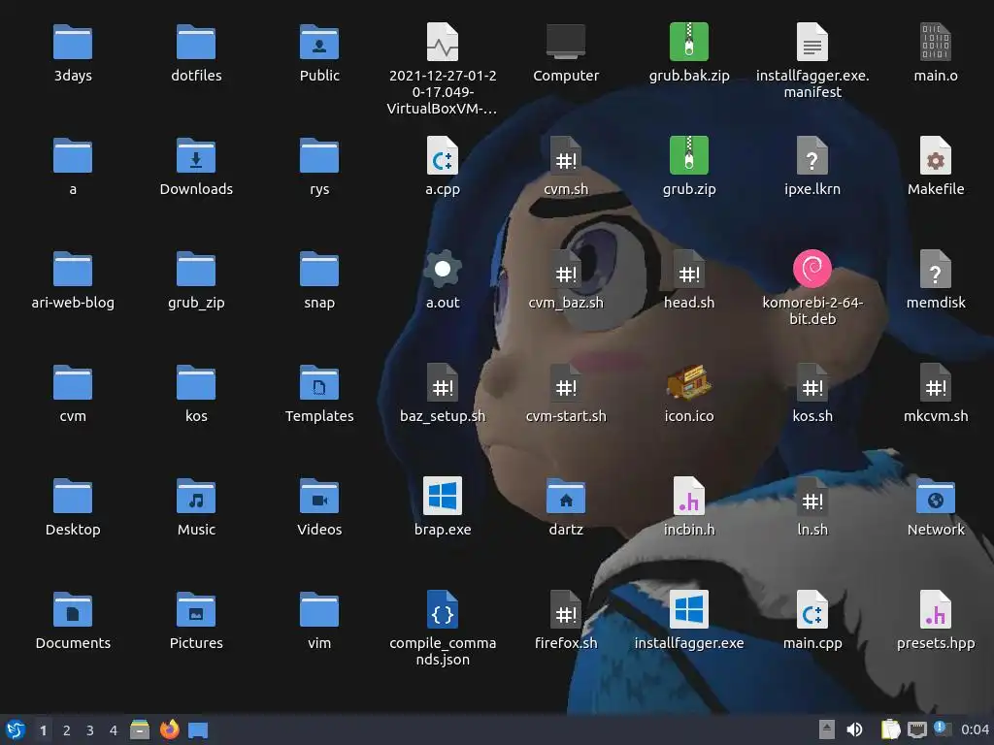The image size is (994, 745).
Task: Click the panel clock showing 0:04
Action: [975, 730]
